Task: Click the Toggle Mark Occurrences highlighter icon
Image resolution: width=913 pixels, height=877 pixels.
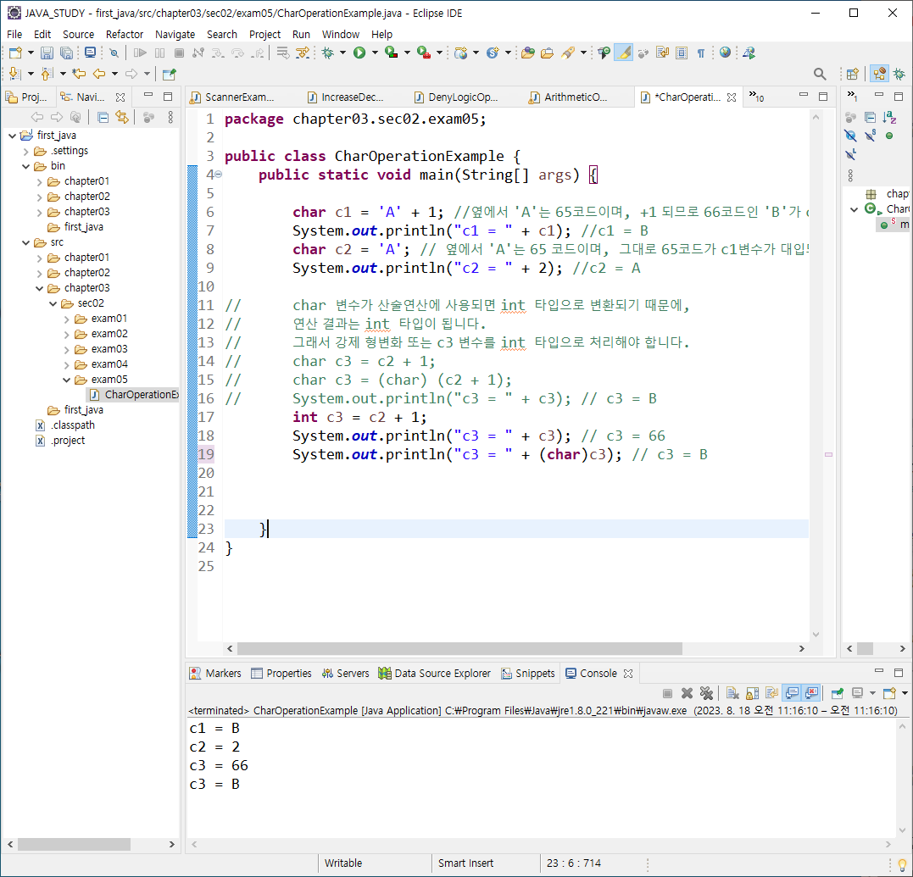Action: pyautogui.click(x=624, y=53)
